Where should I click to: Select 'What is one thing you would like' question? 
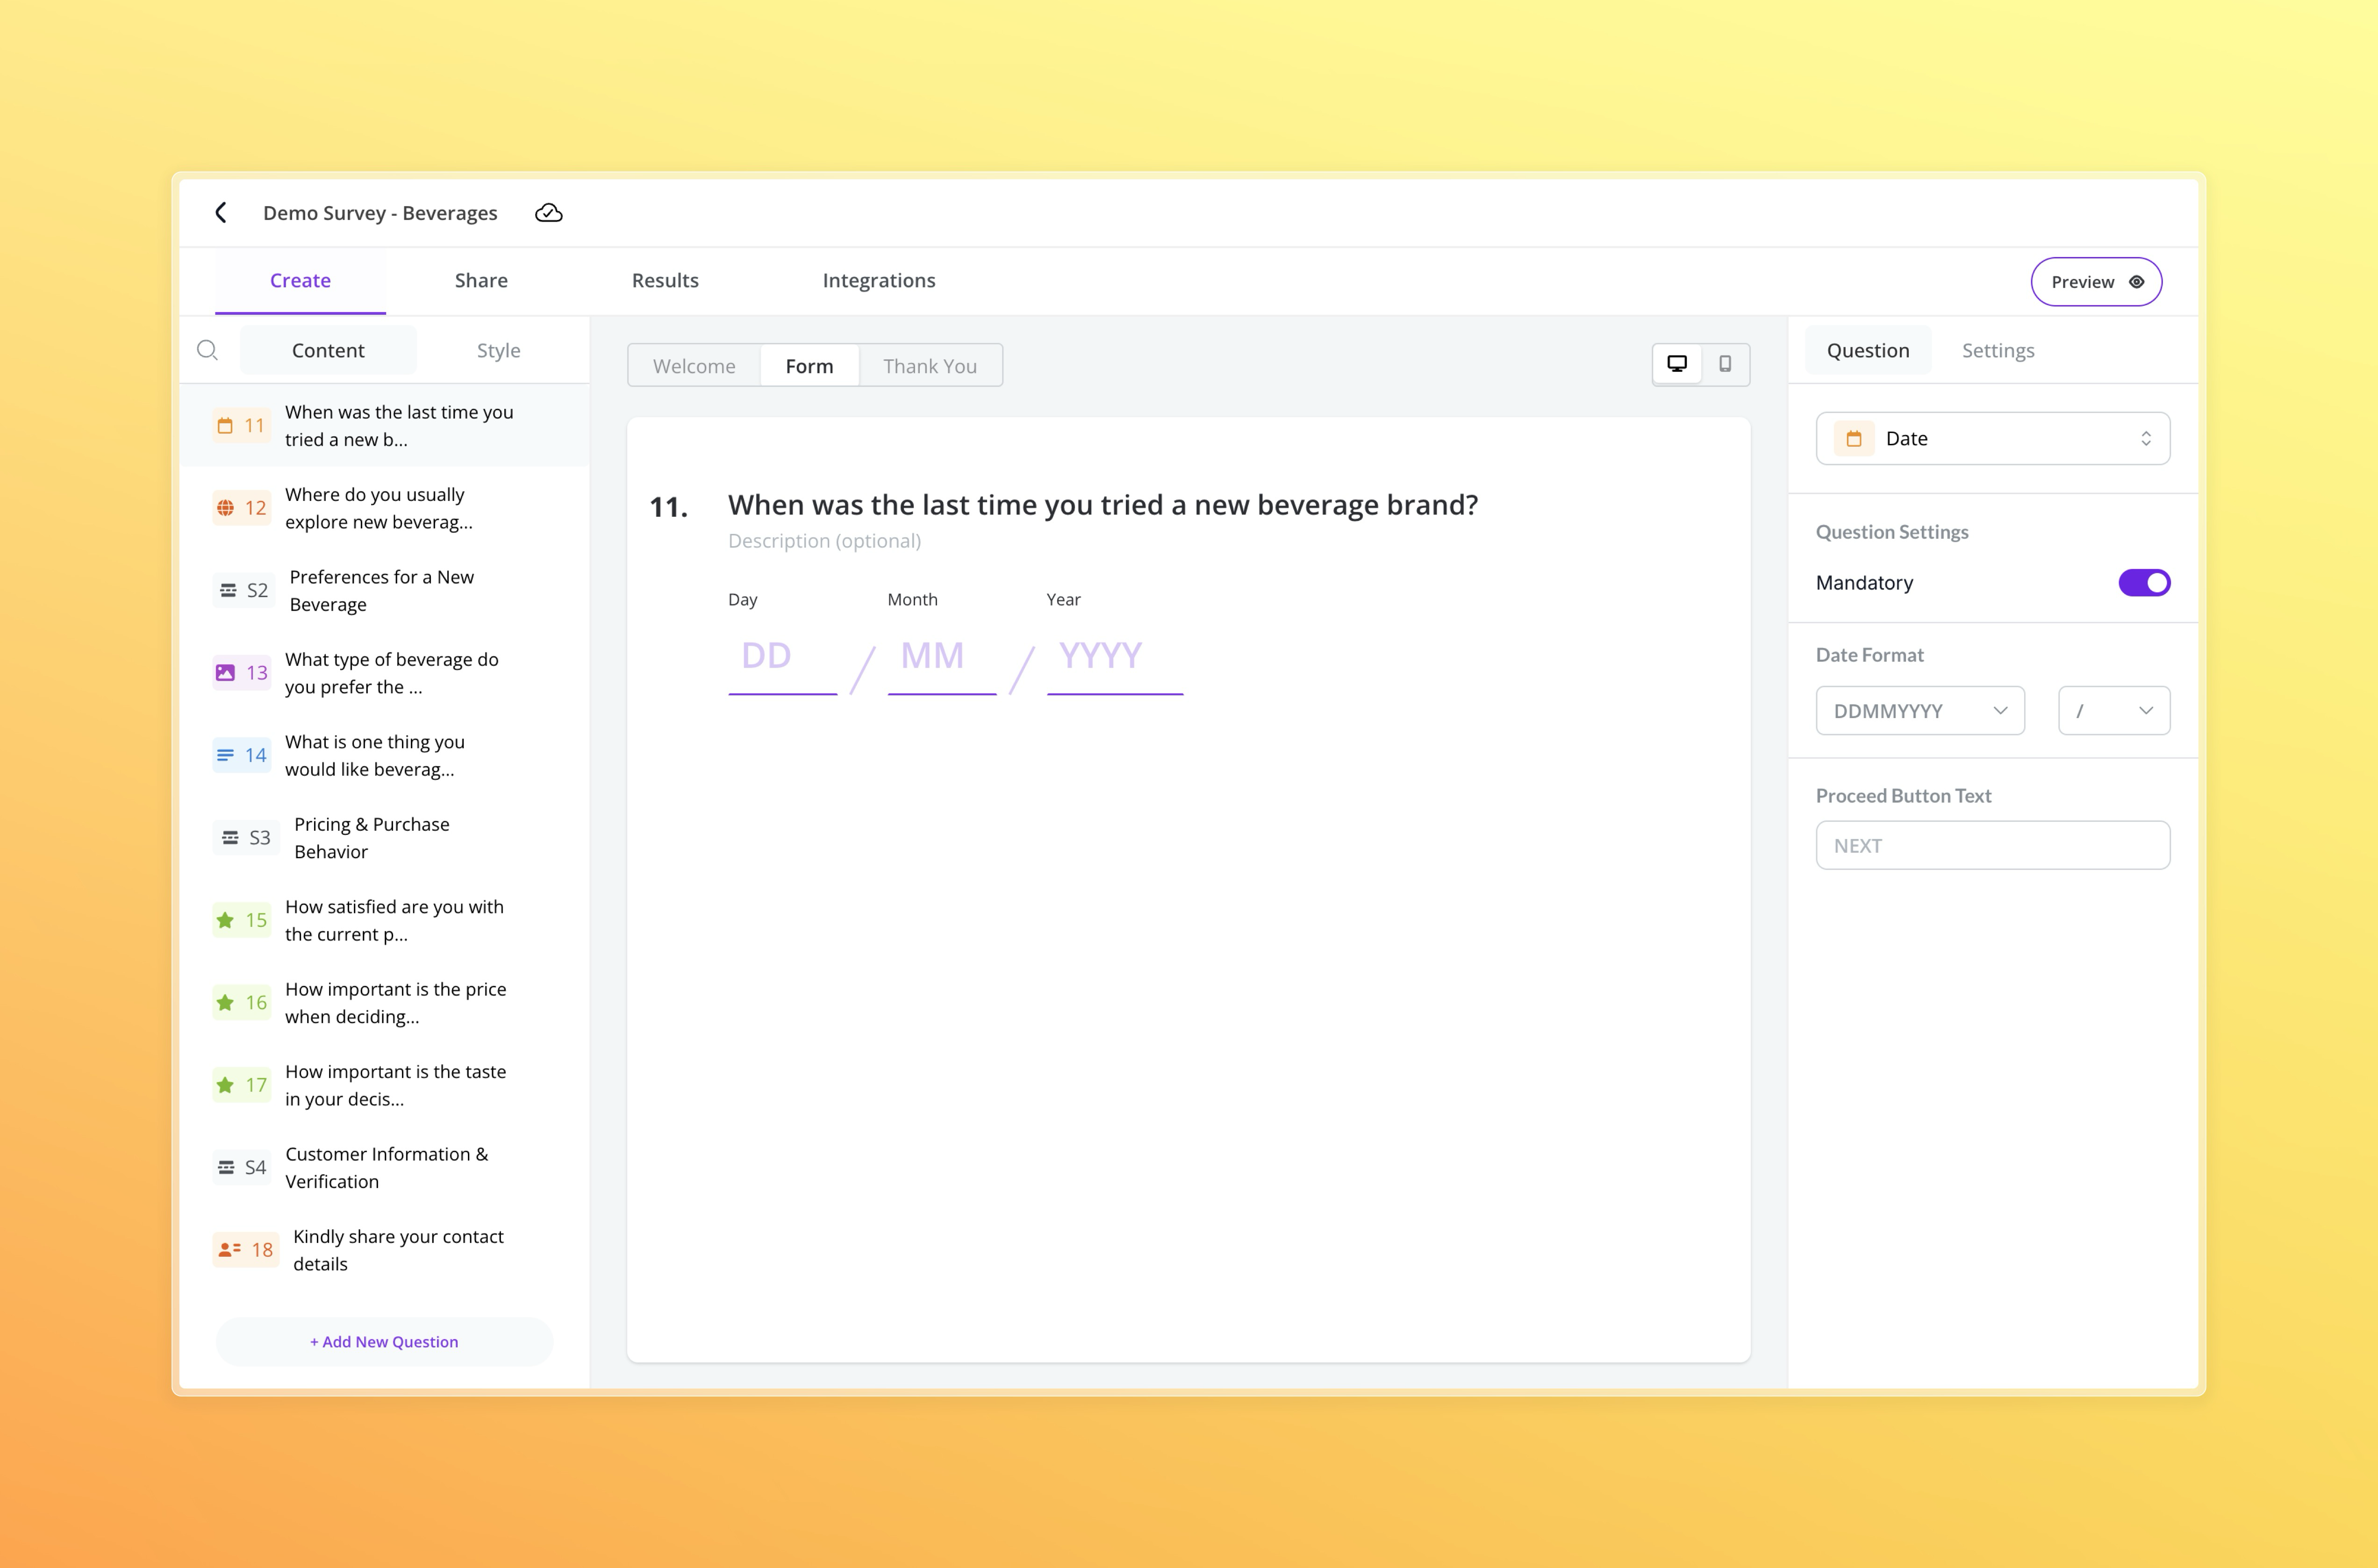384,755
